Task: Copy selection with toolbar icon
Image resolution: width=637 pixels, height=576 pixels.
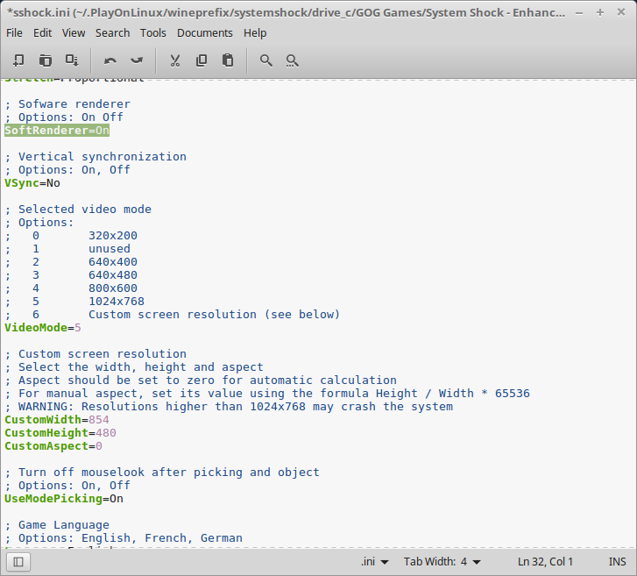Action: (x=202, y=60)
